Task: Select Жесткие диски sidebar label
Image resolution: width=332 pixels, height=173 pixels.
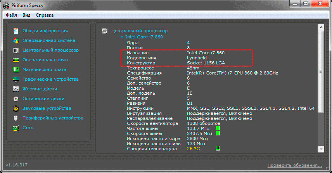Action: pyautogui.click(x=40, y=89)
